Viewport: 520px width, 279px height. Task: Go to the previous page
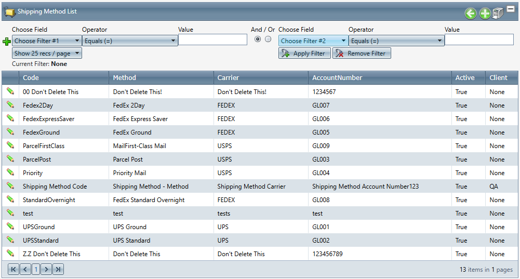(25, 269)
